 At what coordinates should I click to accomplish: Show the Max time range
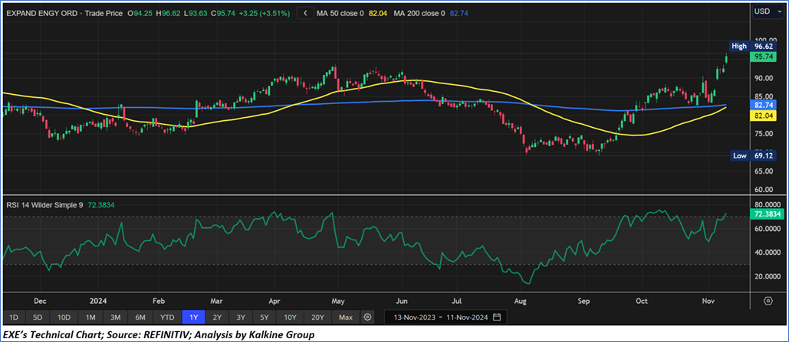click(345, 317)
